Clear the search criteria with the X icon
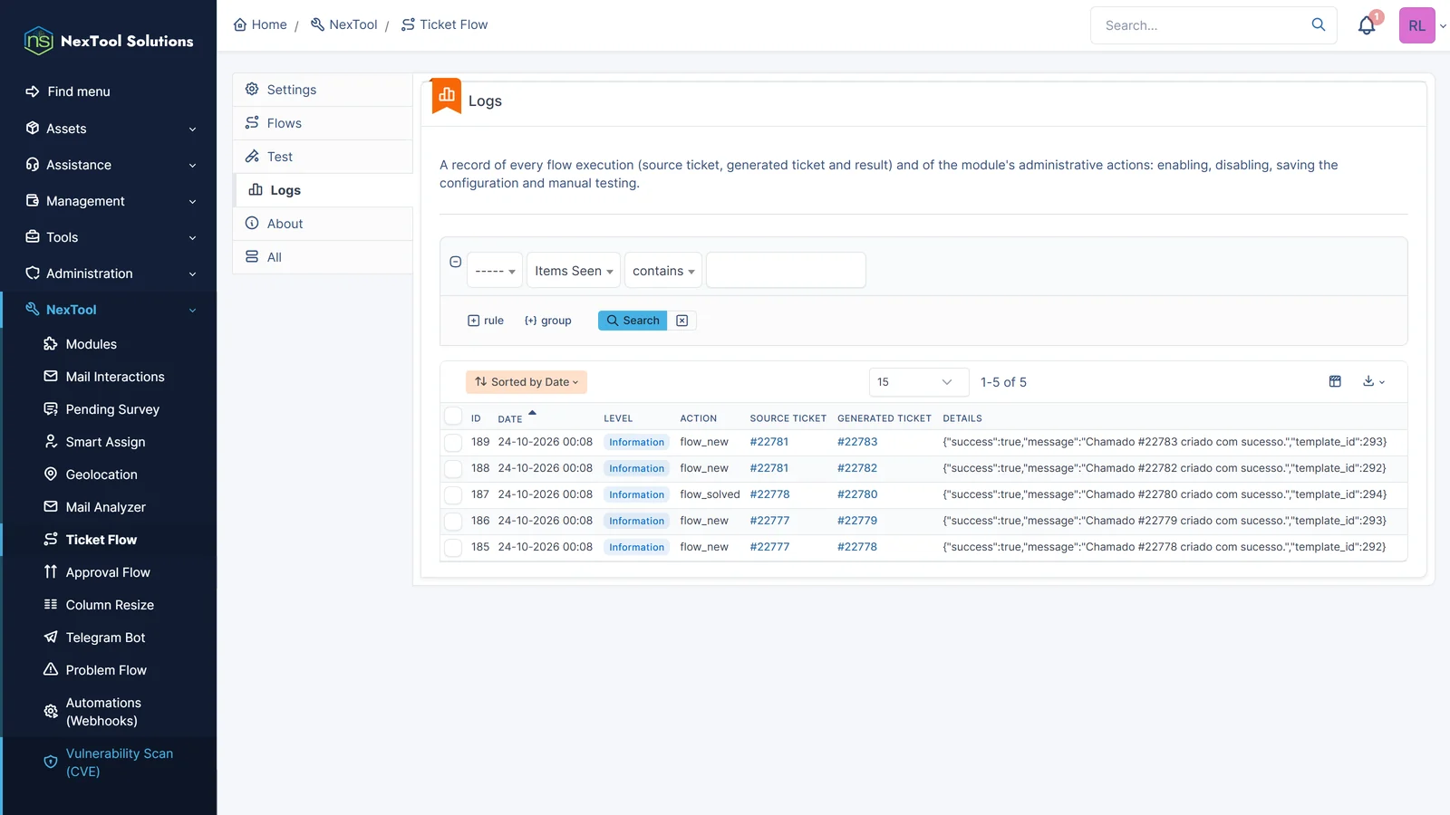The image size is (1450, 815). click(x=682, y=321)
